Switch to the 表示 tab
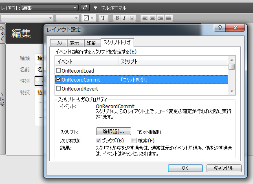 [x=75, y=43]
